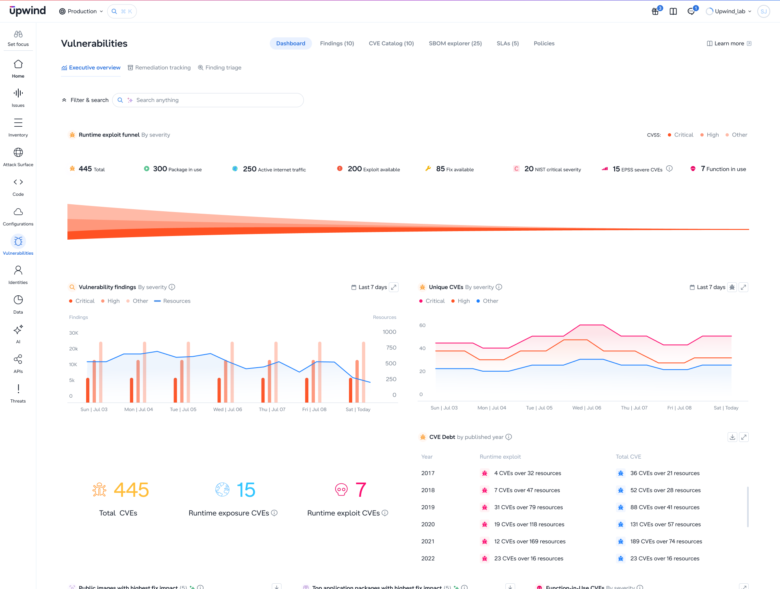The image size is (780, 589).
Task: Open Inventory in the sidebar
Action: click(18, 128)
